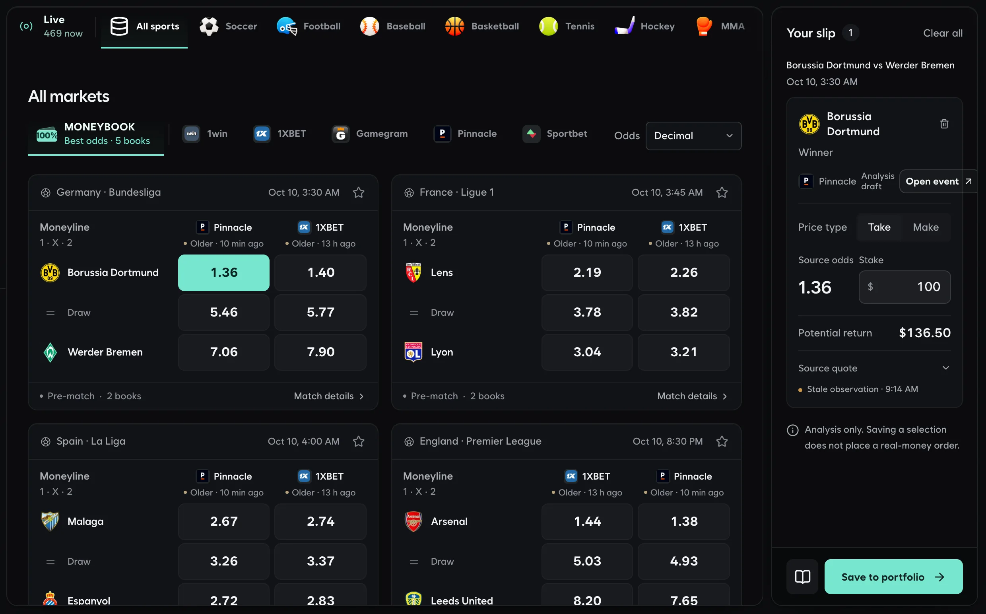The width and height of the screenshot is (986, 614).
Task: Select the Tennis ball sport icon
Action: click(x=548, y=26)
